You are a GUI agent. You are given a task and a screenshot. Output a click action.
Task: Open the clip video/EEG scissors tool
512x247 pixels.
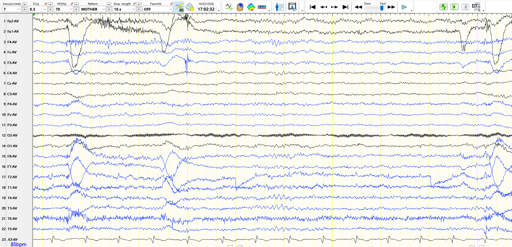tap(476, 7)
